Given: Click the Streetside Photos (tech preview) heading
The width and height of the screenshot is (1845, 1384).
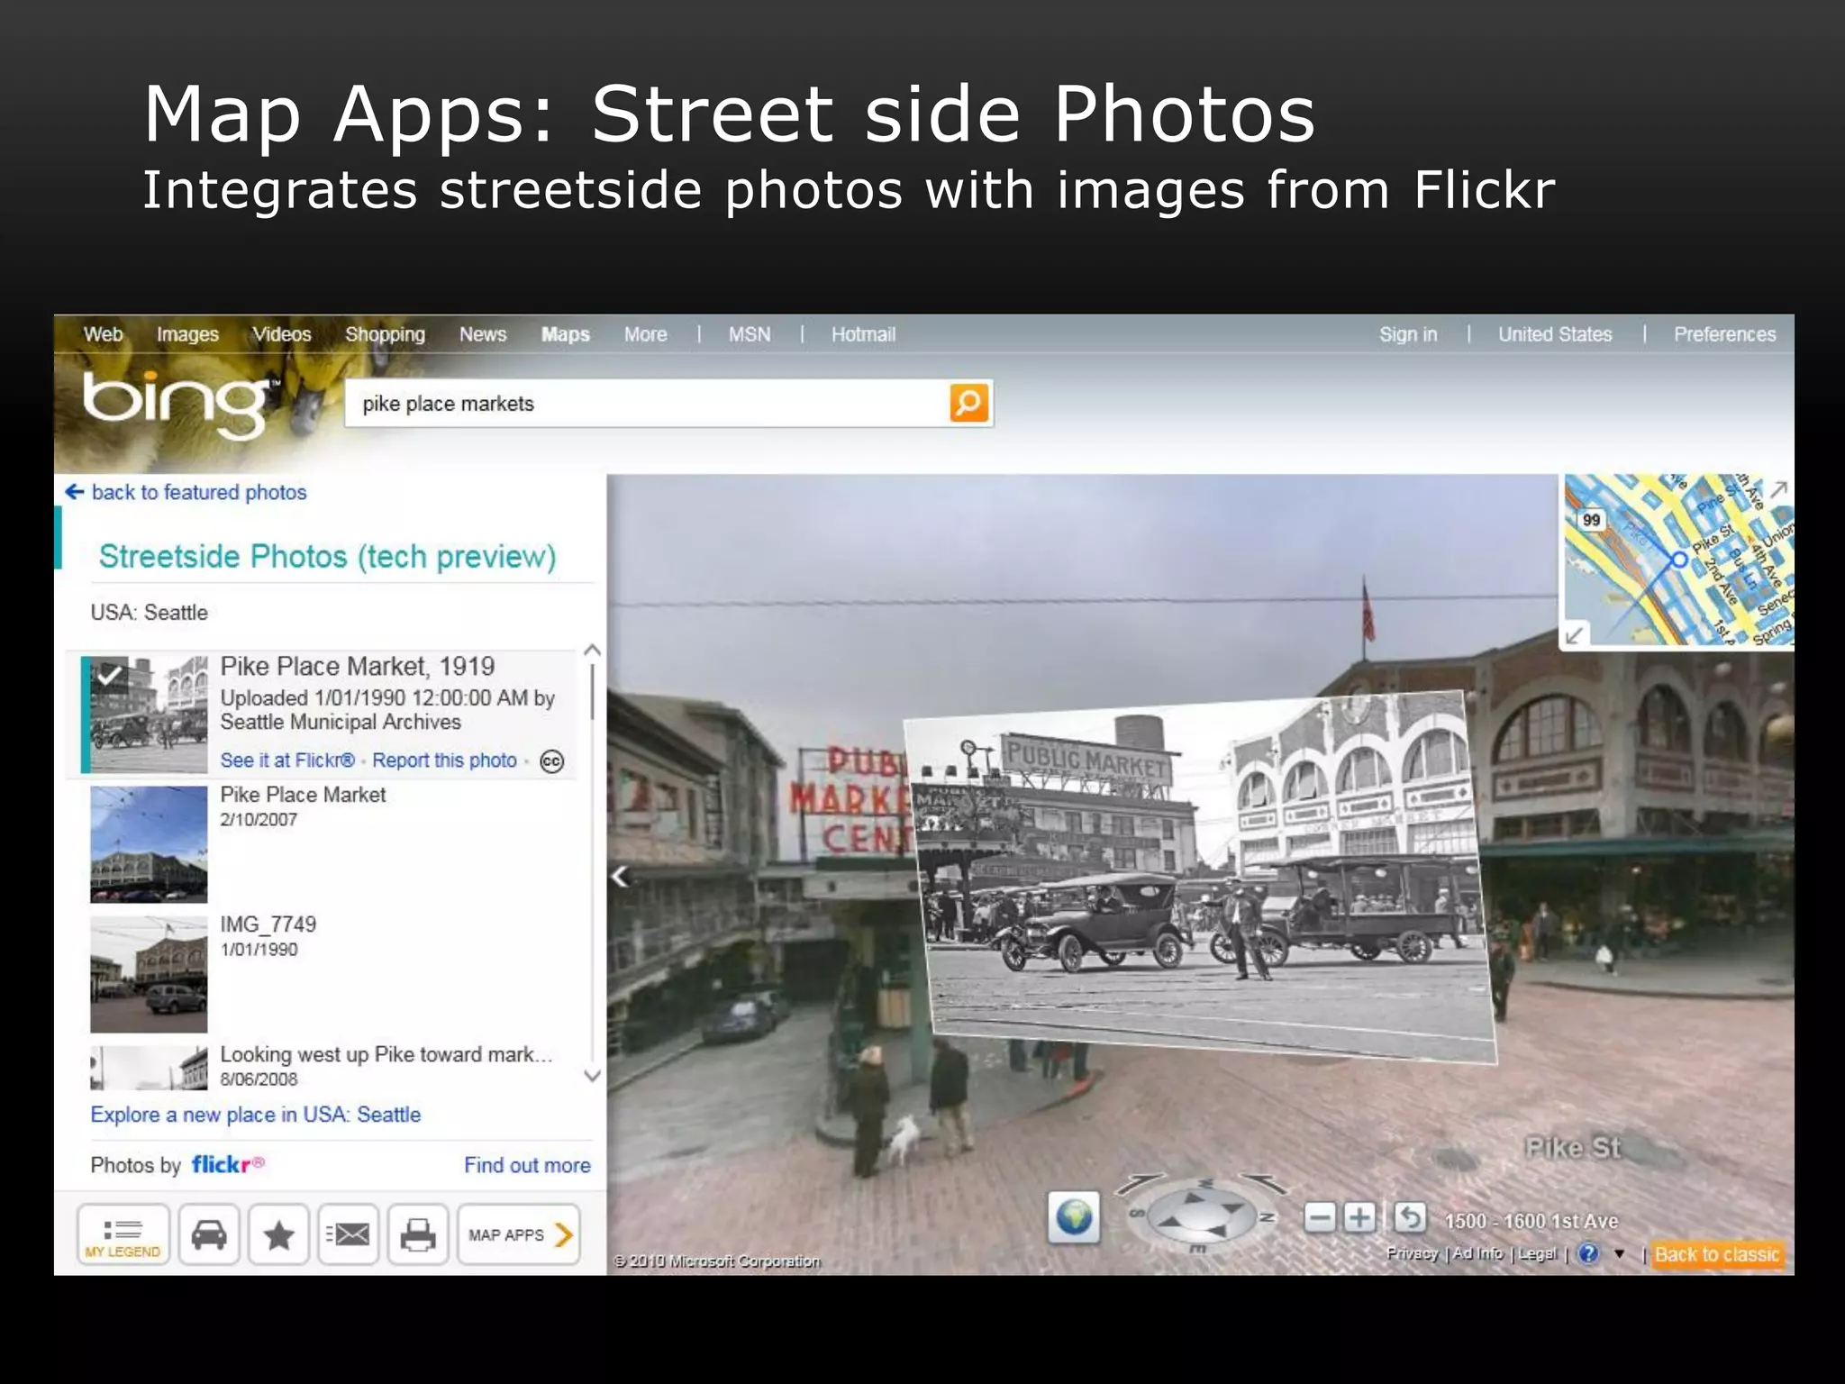Looking at the screenshot, I should [x=327, y=557].
